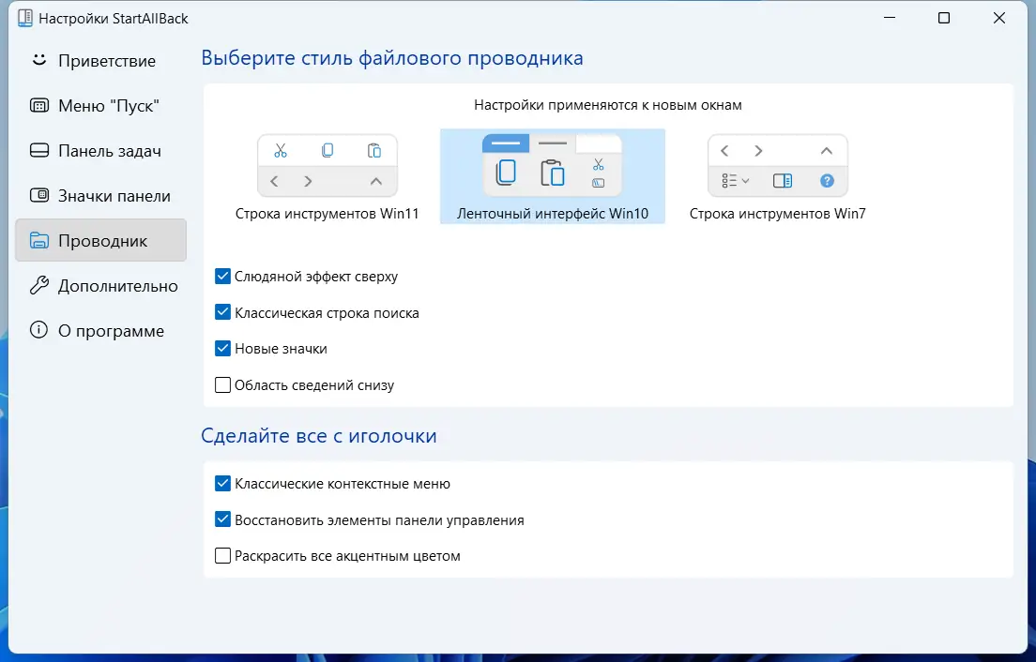
Task: Choose the Win7 toolbar style thumbnail
Action: 778,166
